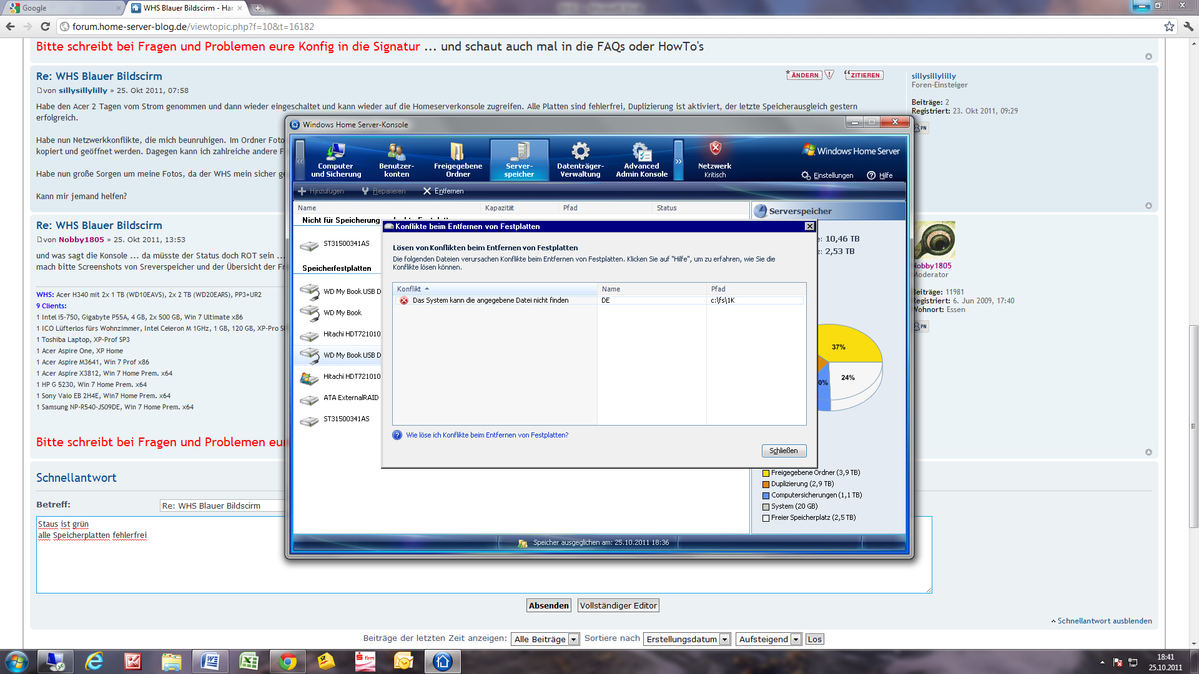Click Absenden button
The height and width of the screenshot is (674, 1199).
pos(549,605)
